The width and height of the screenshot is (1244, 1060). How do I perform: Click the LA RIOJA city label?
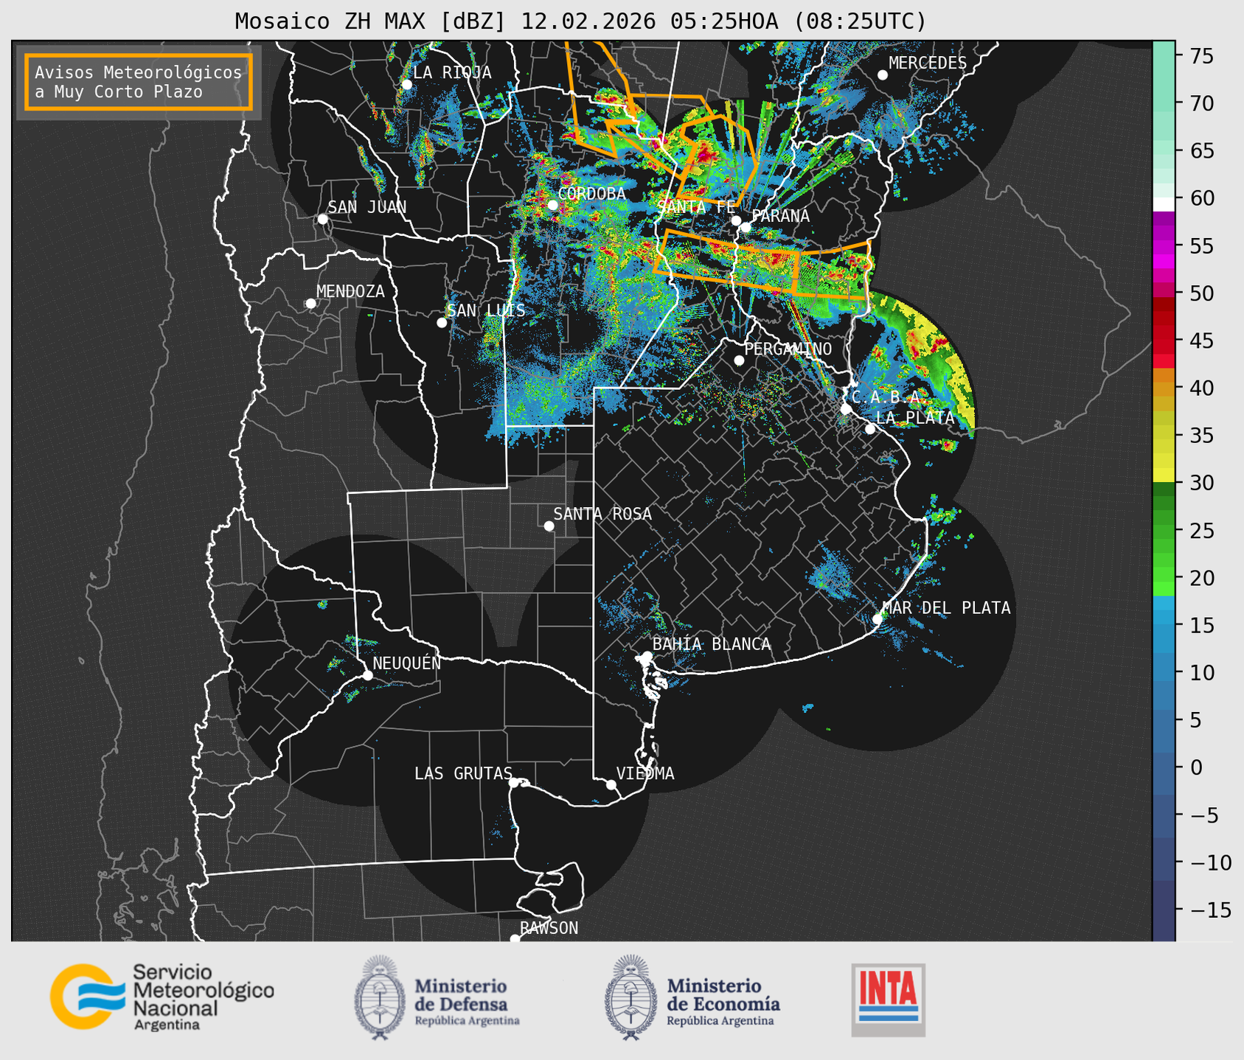coord(452,72)
